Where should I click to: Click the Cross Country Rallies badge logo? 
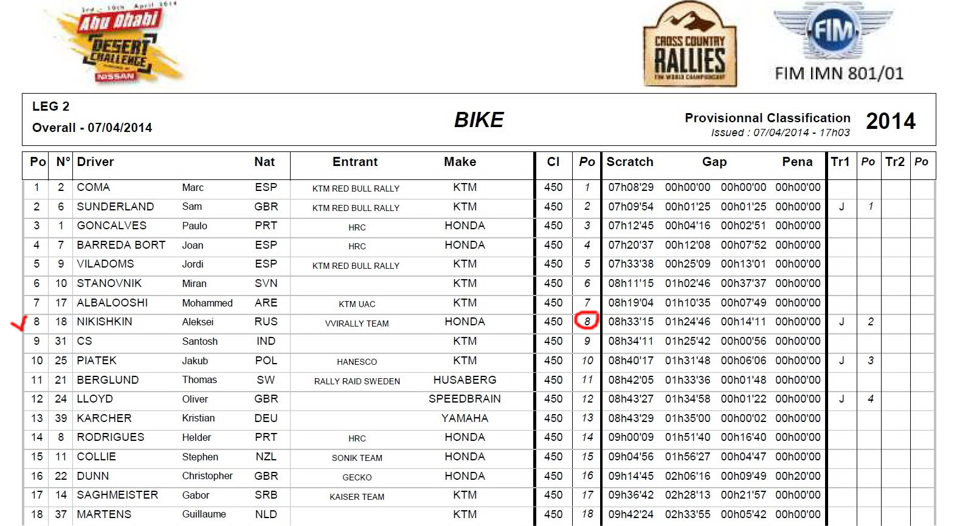point(689,46)
